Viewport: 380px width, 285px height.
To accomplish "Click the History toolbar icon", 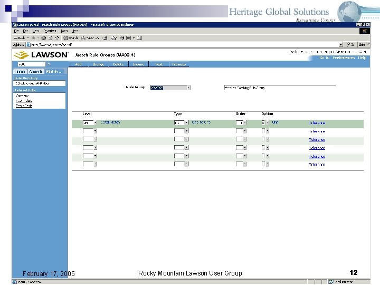I will [x=104, y=38].
